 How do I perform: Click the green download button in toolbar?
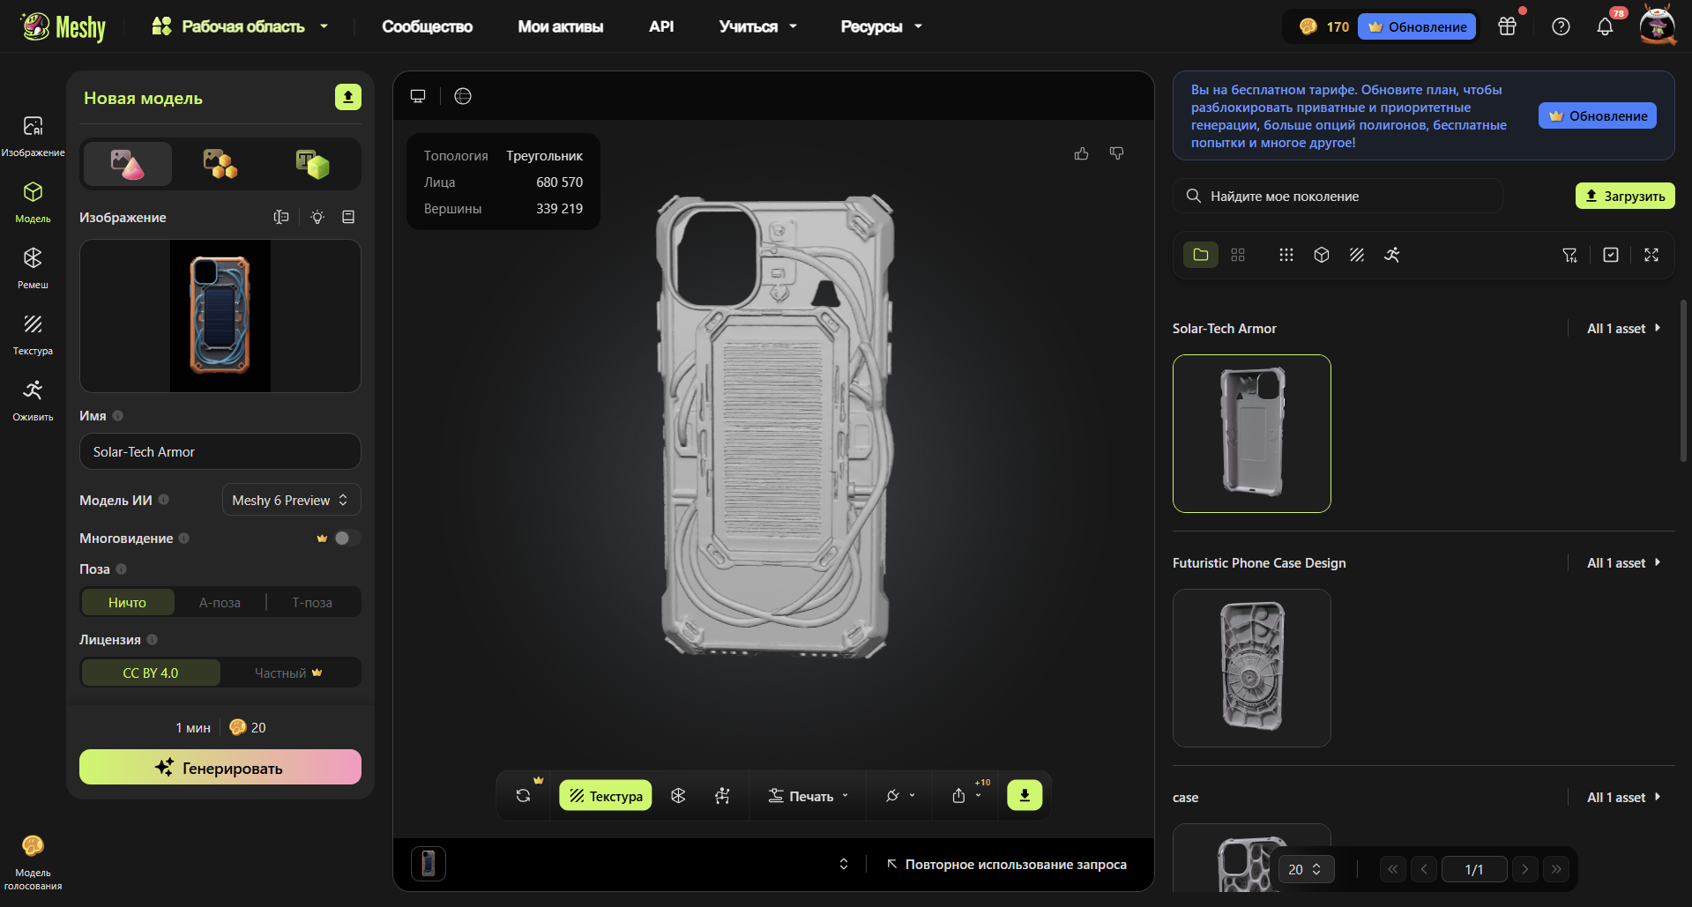pos(1025,795)
